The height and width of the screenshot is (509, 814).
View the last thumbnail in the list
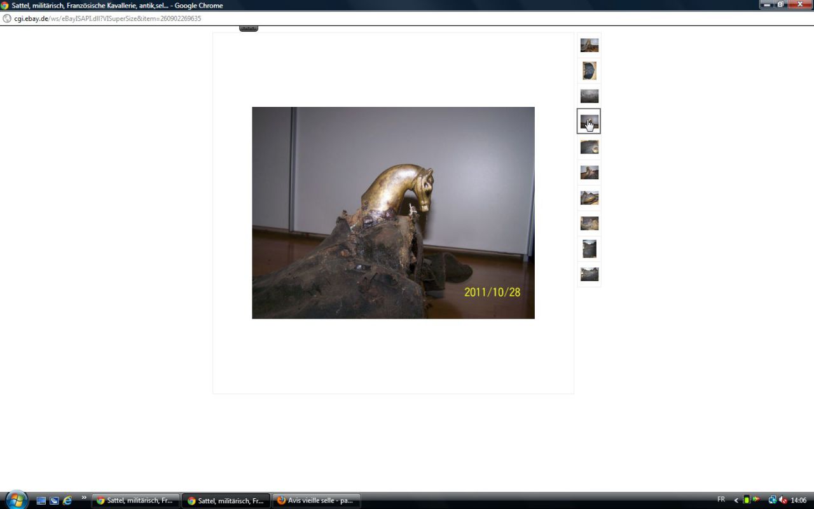tap(589, 274)
